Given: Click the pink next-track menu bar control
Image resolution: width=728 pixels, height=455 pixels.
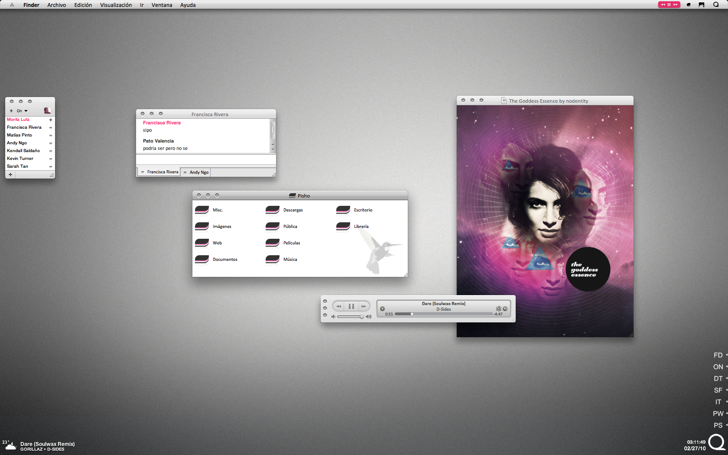Looking at the screenshot, I should pyautogui.click(x=675, y=5).
